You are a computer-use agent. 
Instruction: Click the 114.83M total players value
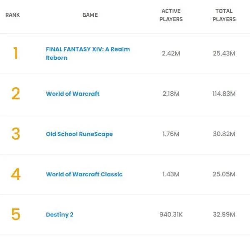224,94
